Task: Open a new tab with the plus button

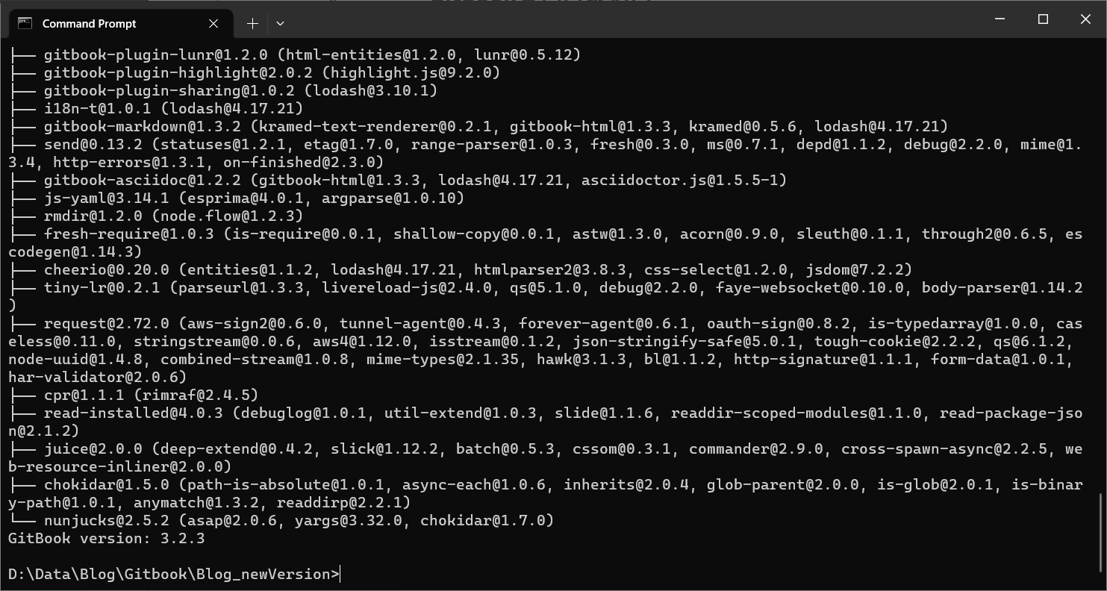Action: [252, 23]
